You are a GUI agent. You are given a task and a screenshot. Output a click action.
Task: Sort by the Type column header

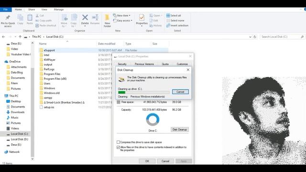[128, 43]
